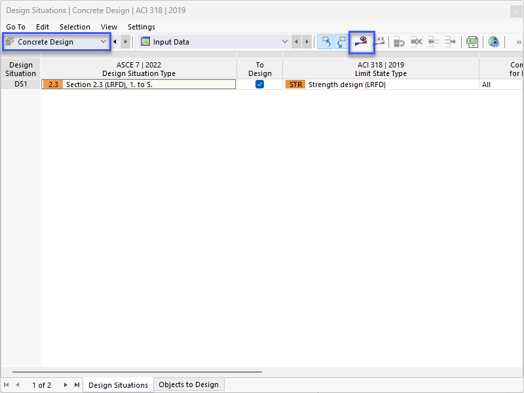
Task: Click the Limit State Type column header
Action: point(381,69)
